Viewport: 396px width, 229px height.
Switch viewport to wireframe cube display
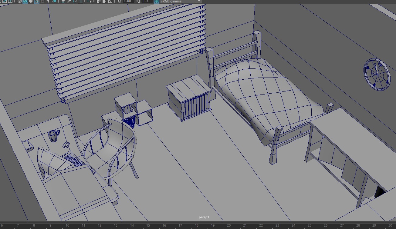coord(19,1)
